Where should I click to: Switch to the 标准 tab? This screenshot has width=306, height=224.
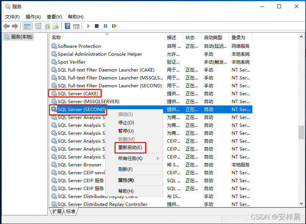pos(70,212)
